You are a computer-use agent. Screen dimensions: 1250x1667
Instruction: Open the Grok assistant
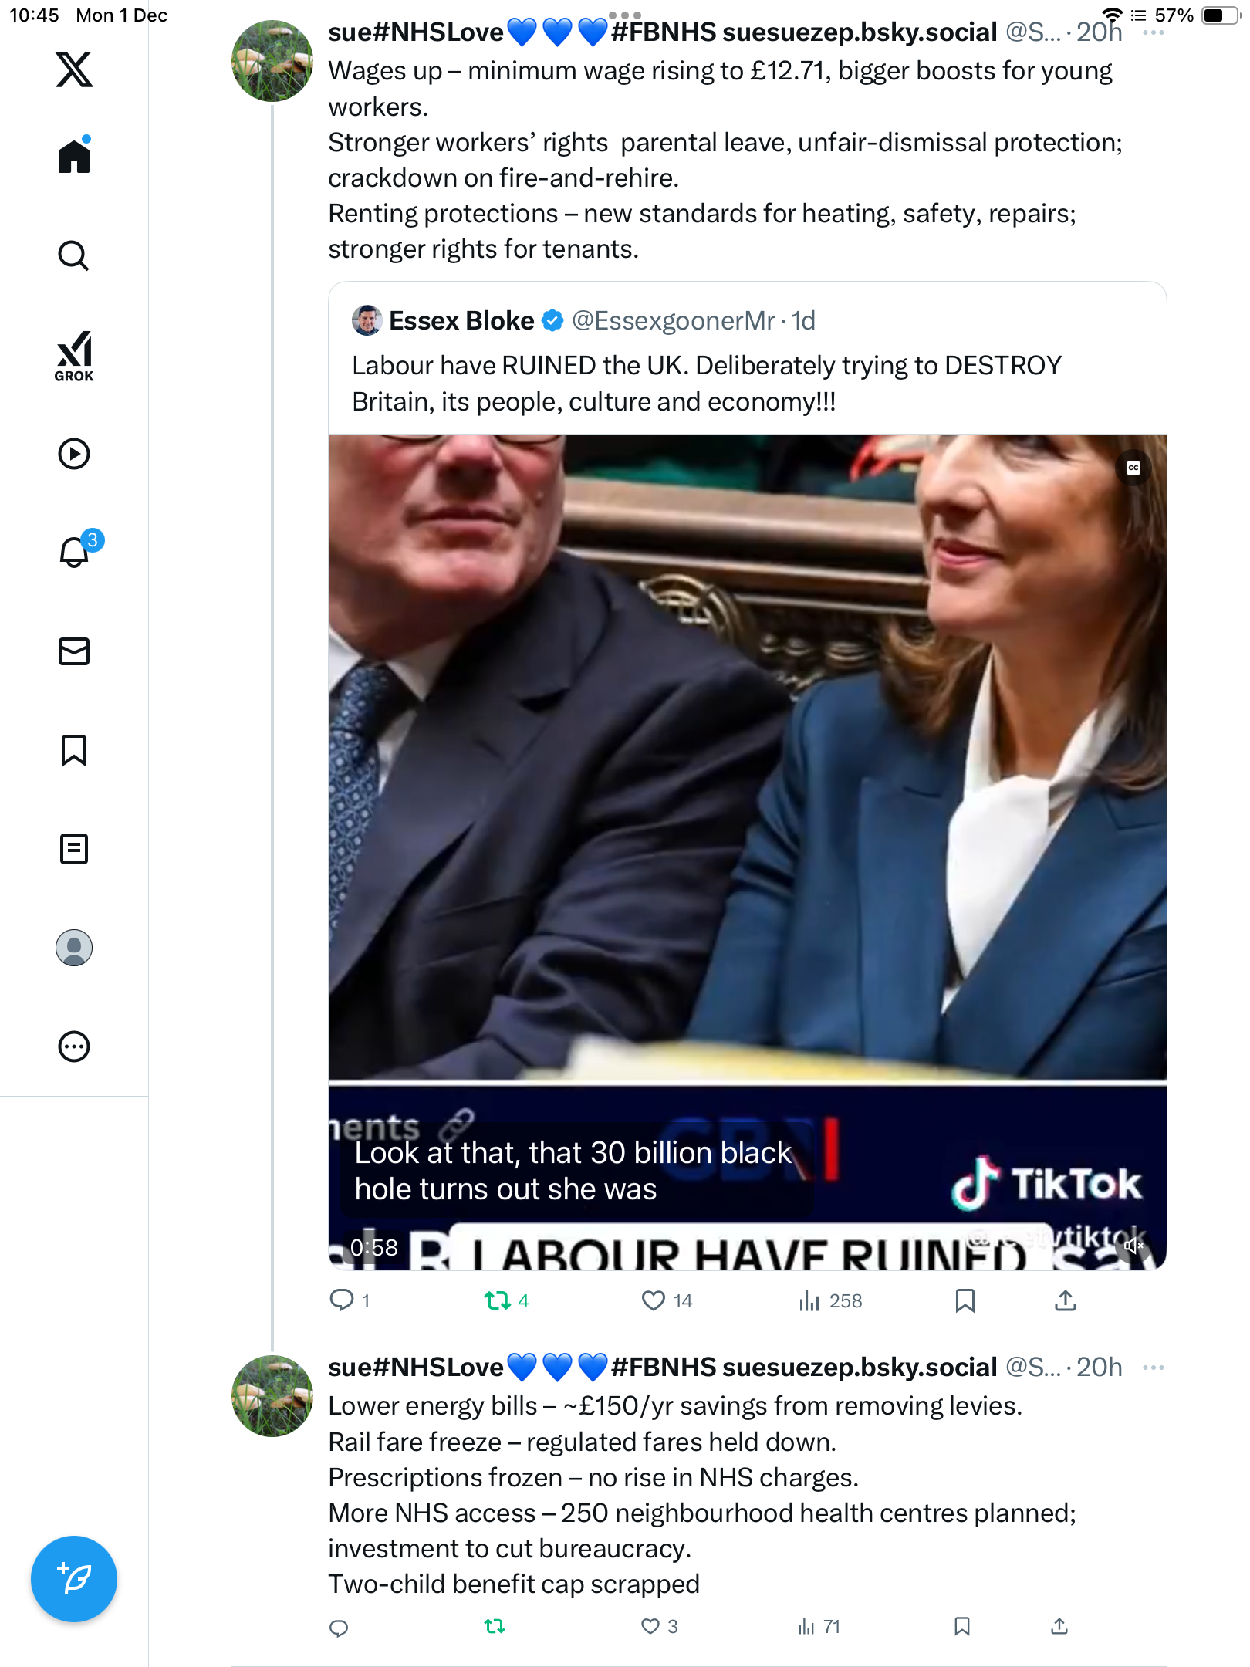tap(74, 356)
